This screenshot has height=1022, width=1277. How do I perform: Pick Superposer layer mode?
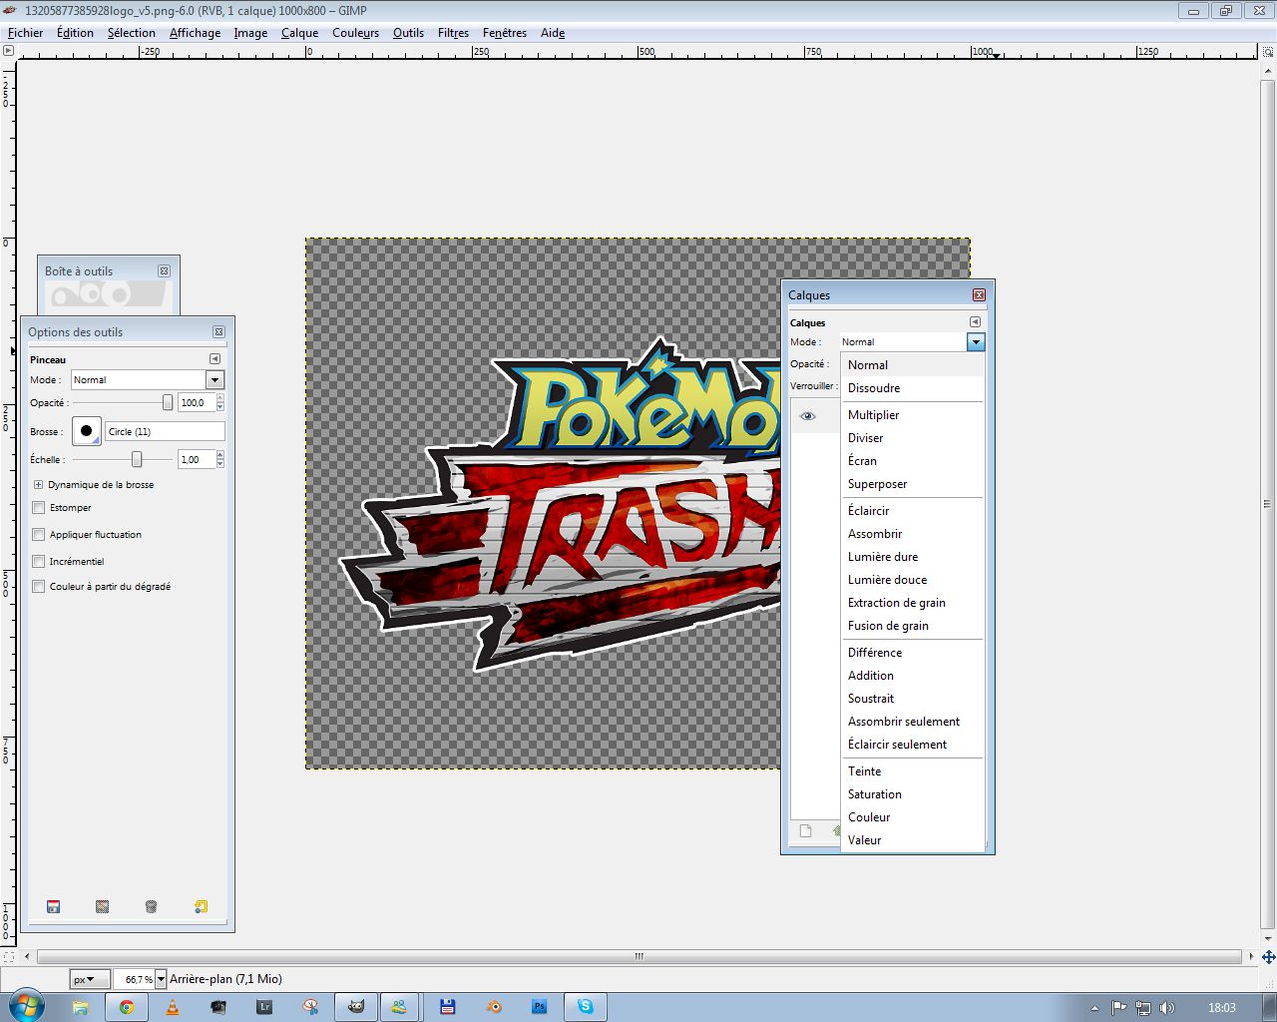coord(913,484)
